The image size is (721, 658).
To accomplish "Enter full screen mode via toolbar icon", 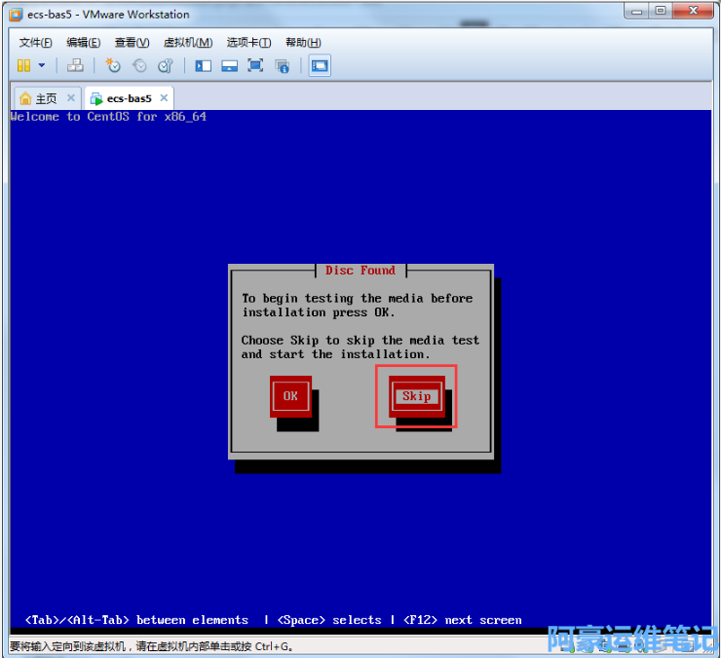I will 255,65.
